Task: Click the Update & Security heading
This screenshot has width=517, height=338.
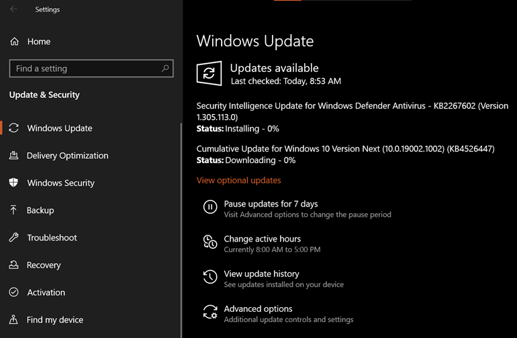Action: [44, 95]
